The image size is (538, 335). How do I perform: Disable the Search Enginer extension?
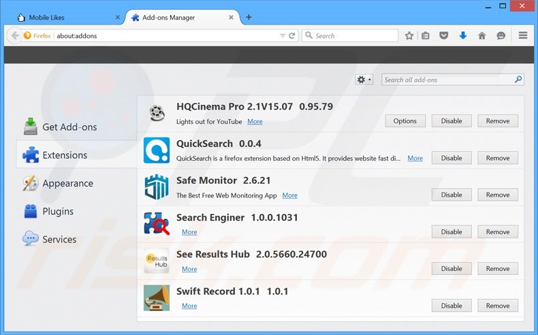click(452, 232)
